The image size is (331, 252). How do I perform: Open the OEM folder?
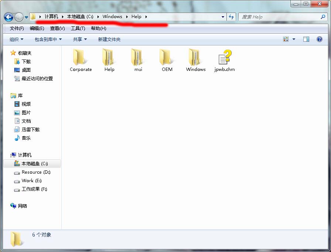pyautogui.click(x=167, y=58)
